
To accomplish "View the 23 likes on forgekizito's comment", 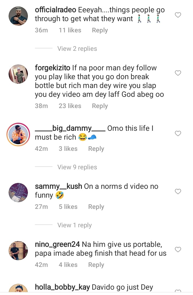I will click(70, 106).
